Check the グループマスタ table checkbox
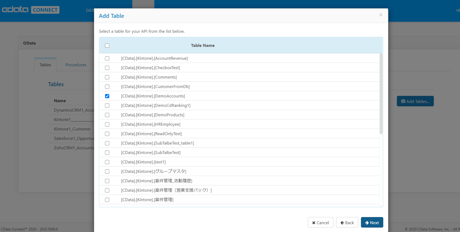Viewport: 460px width, 232px height. coord(107,171)
